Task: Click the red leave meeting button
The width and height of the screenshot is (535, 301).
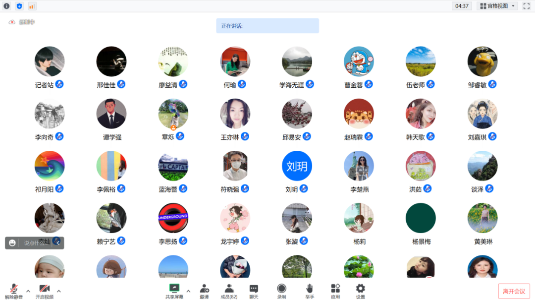Action: [x=514, y=291]
